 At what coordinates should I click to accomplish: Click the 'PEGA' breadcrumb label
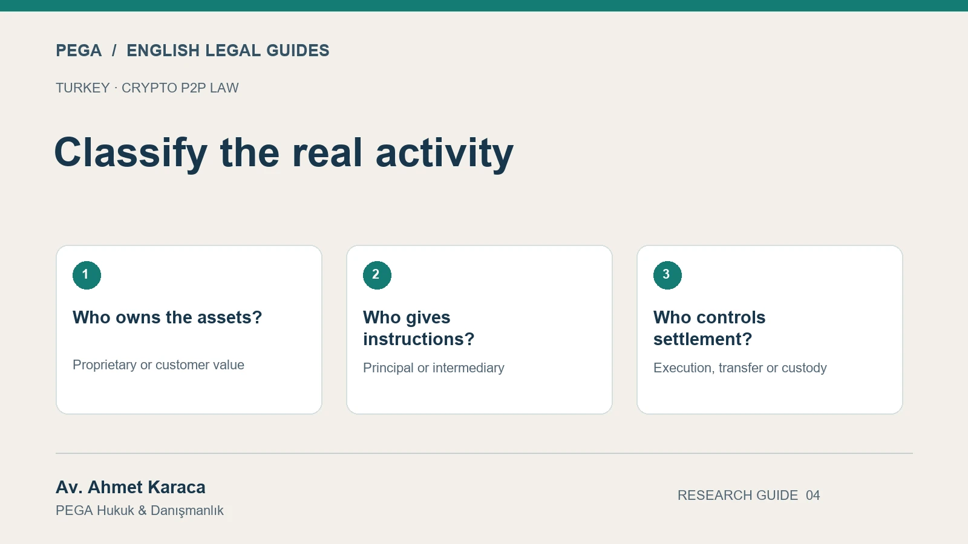coord(79,51)
